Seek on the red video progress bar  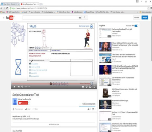tap(54, 84)
